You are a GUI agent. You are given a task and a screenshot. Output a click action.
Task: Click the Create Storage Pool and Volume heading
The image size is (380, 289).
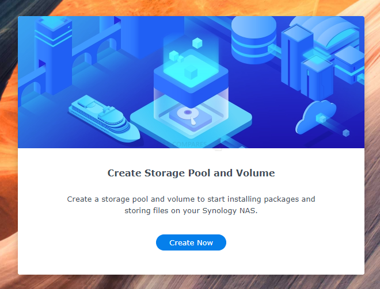[191, 173]
